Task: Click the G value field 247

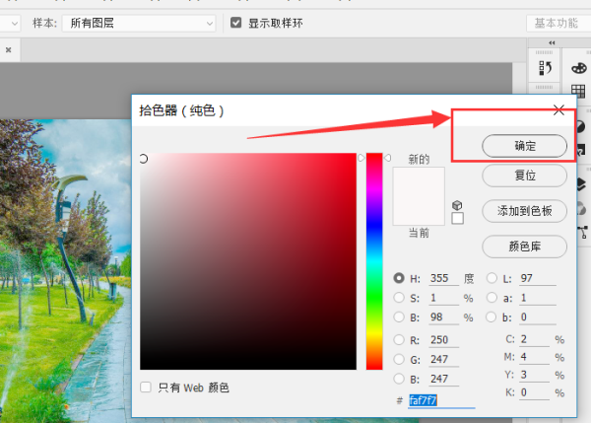Action: pyautogui.click(x=443, y=360)
